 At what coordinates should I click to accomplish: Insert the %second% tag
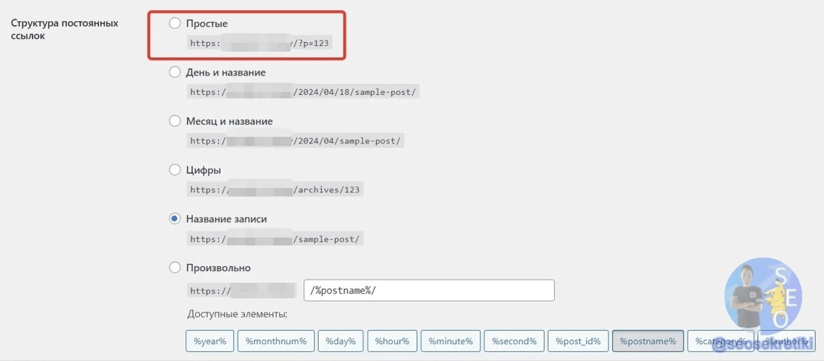[x=514, y=341]
